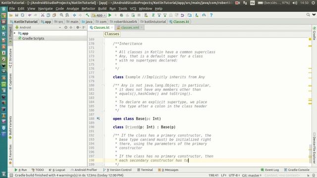This screenshot has width=317, height=178.
Task: Click the yellow inspection indicator above scrollbar
Action: (310, 39)
